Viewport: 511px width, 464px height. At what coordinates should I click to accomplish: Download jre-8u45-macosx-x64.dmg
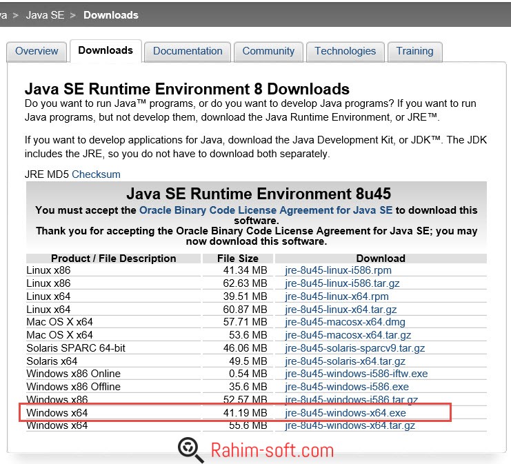[x=345, y=322]
